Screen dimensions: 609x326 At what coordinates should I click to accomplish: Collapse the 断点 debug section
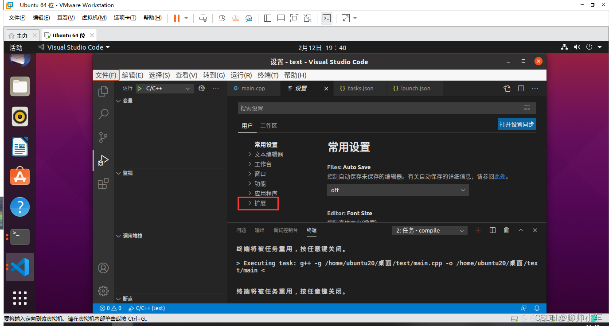point(171,299)
